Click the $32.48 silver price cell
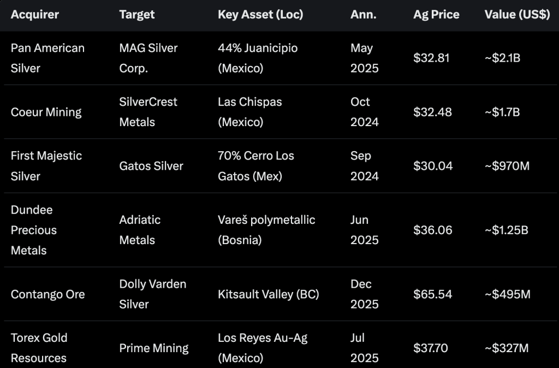Viewport: 559px width, 368px height. [433, 112]
